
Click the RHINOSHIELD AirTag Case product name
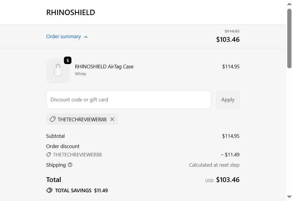click(104, 66)
